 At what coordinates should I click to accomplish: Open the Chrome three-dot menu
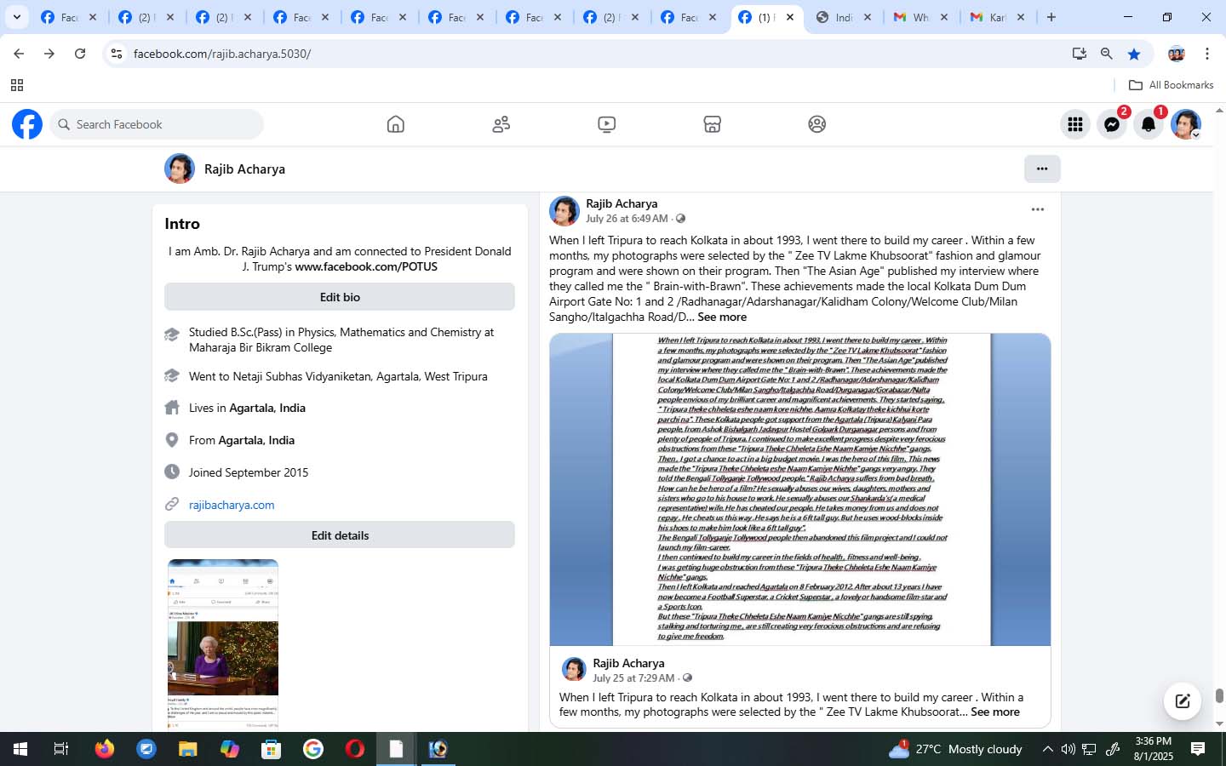(x=1206, y=54)
